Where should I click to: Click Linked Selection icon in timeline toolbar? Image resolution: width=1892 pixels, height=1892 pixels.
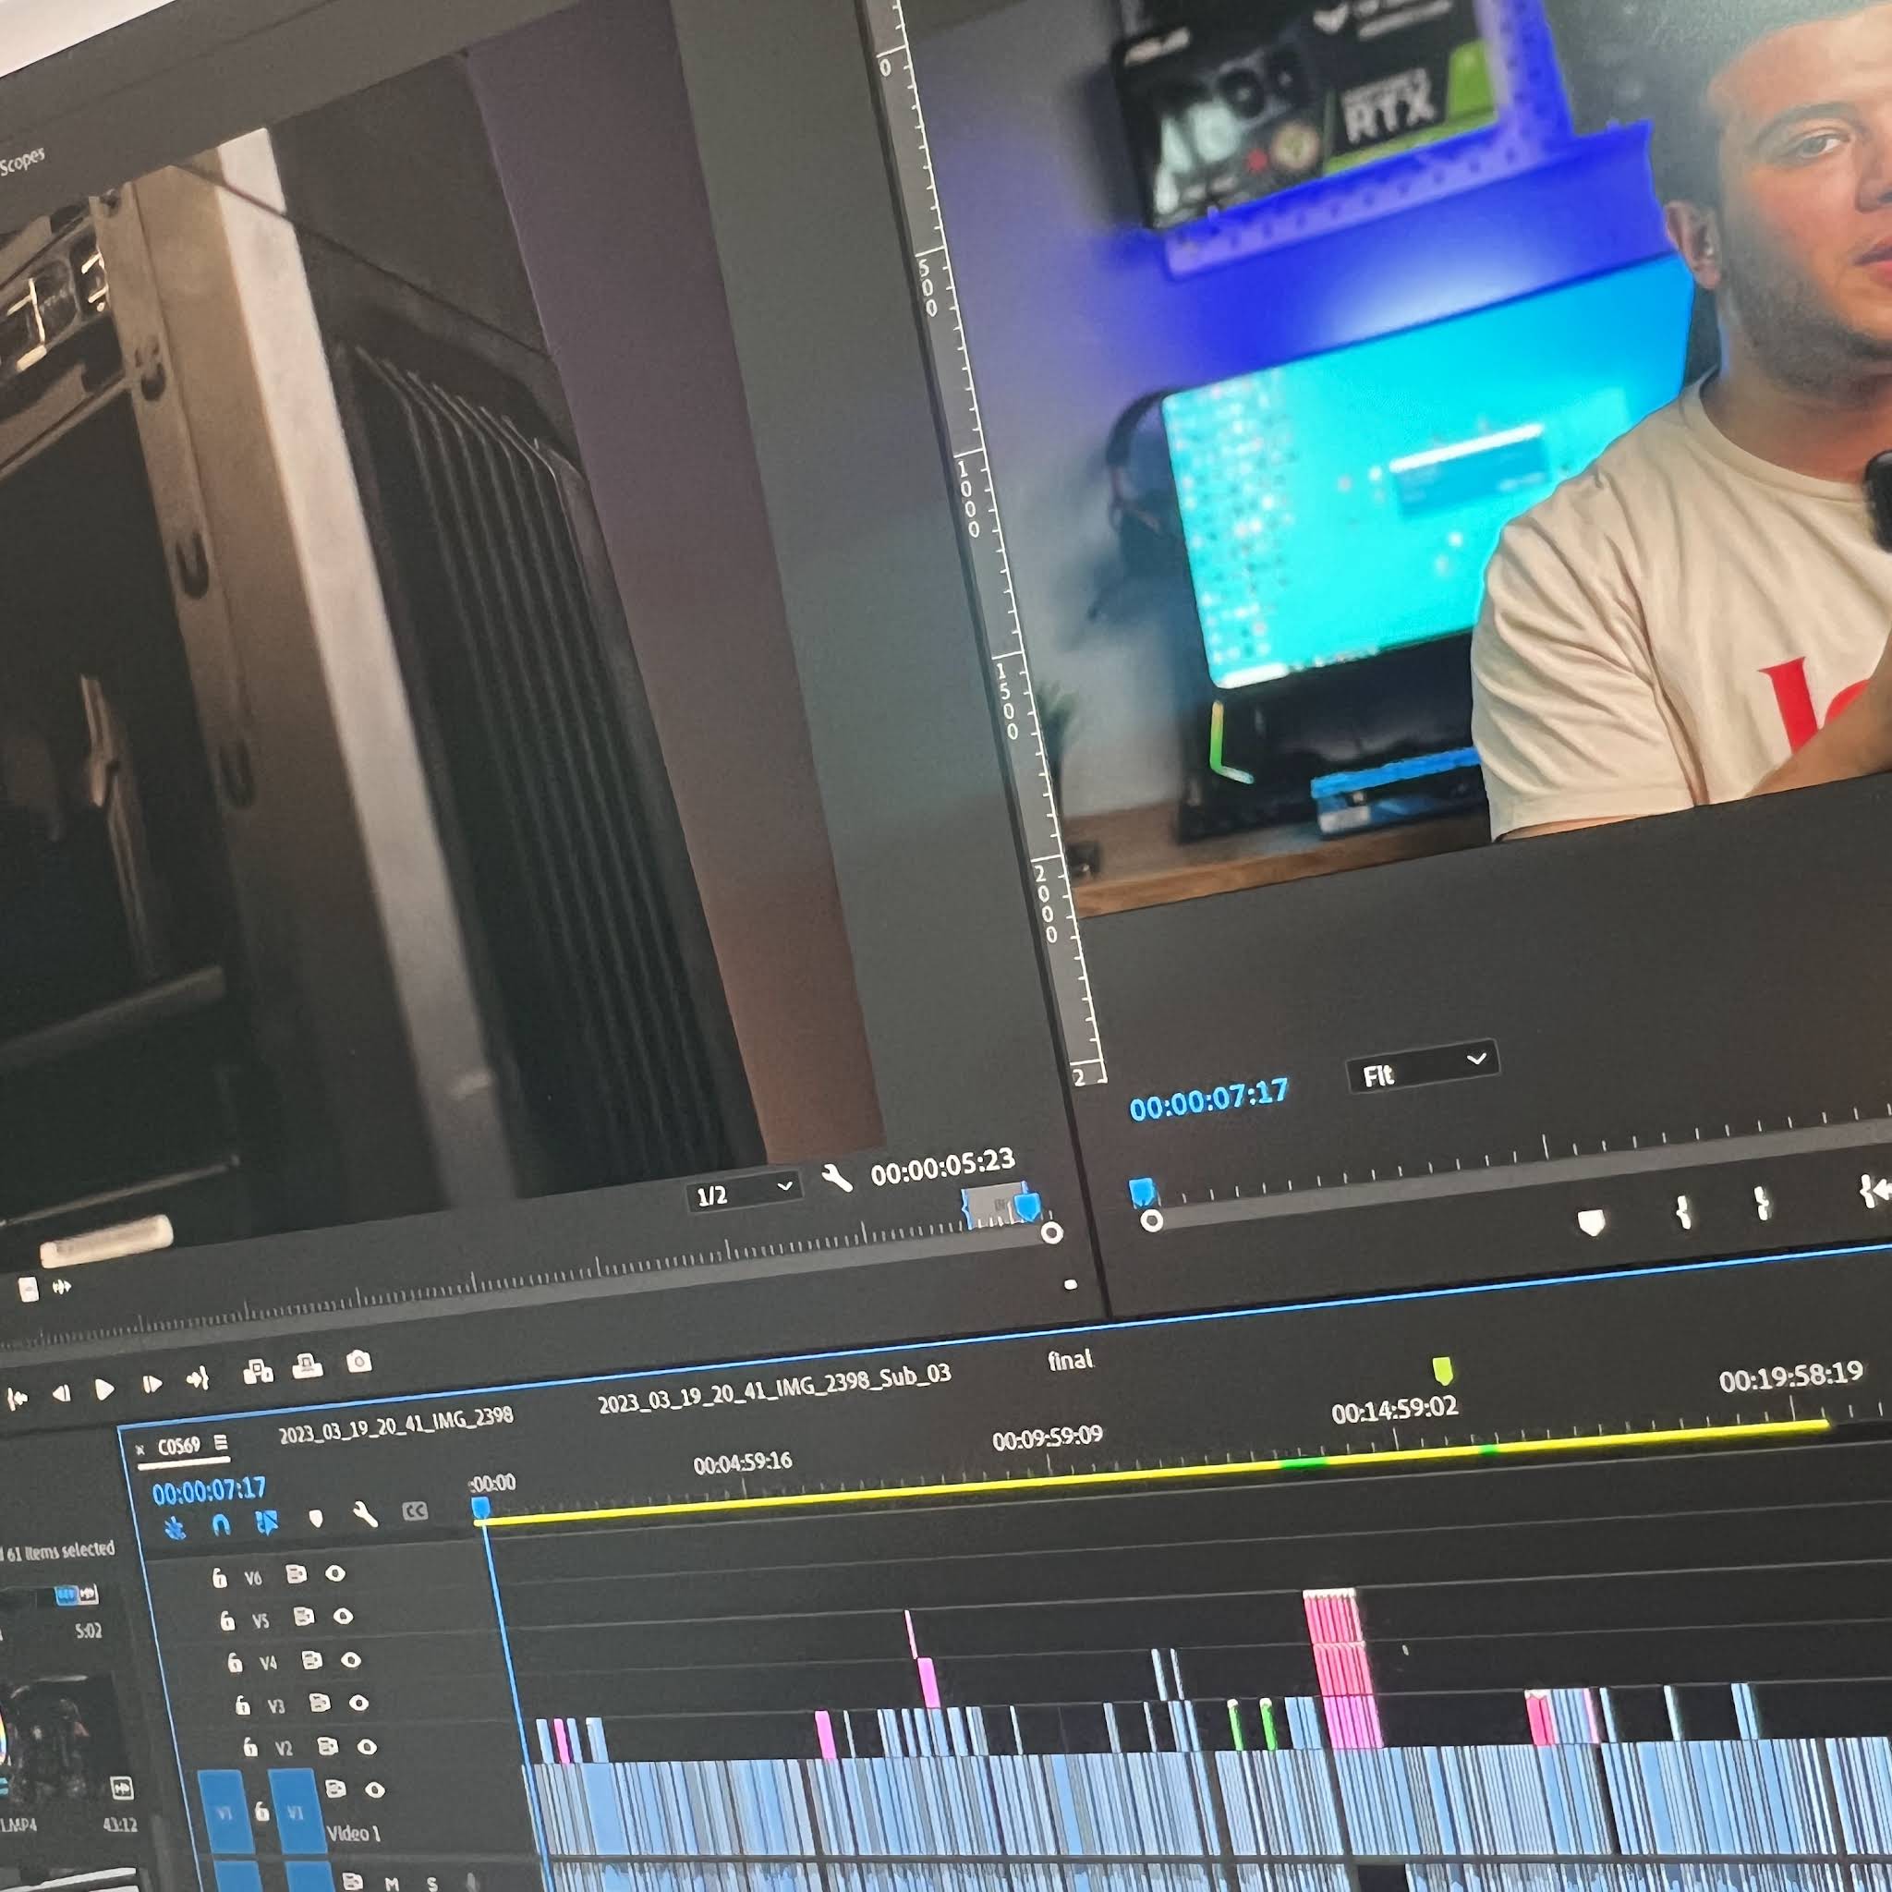click(x=266, y=1522)
